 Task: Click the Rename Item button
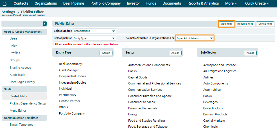[245, 24]
